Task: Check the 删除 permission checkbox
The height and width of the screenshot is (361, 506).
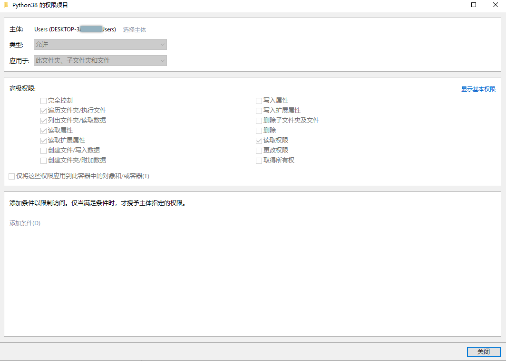Action: coord(259,131)
